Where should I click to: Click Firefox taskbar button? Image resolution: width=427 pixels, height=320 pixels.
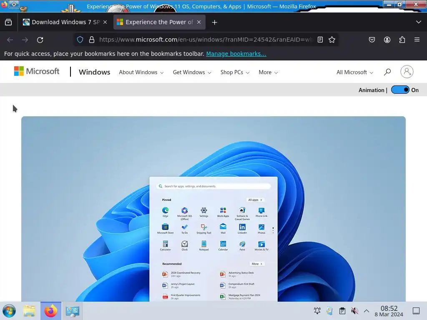pos(51,311)
